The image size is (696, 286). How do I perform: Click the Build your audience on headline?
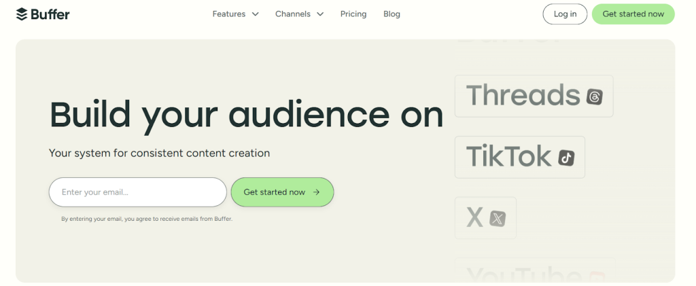click(246, 115)
